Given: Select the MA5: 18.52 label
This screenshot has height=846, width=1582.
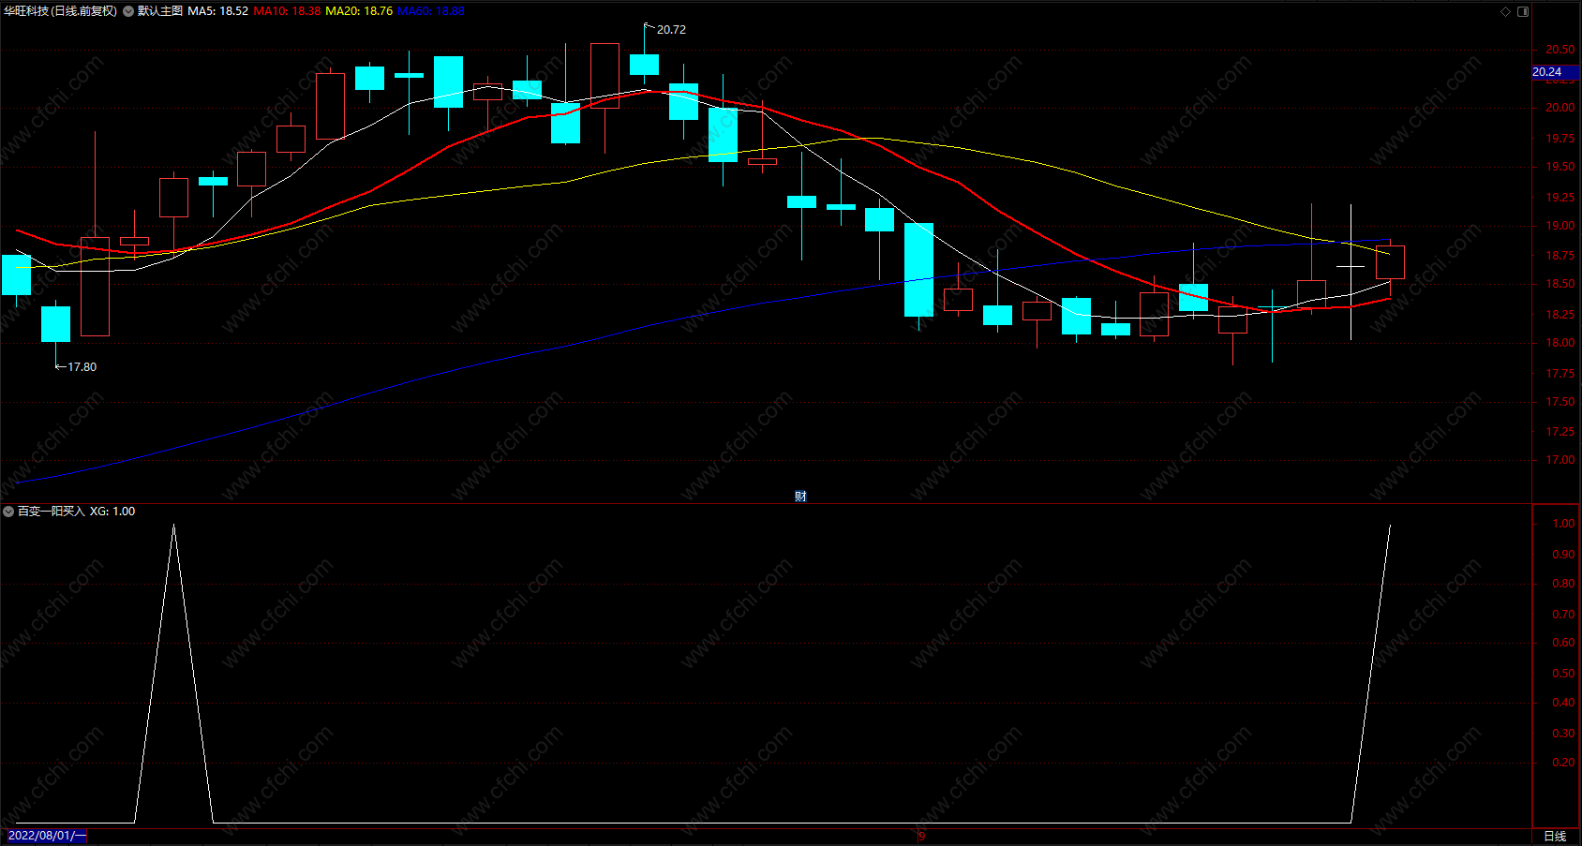Looking at the screenshot, I should point(218,11).
